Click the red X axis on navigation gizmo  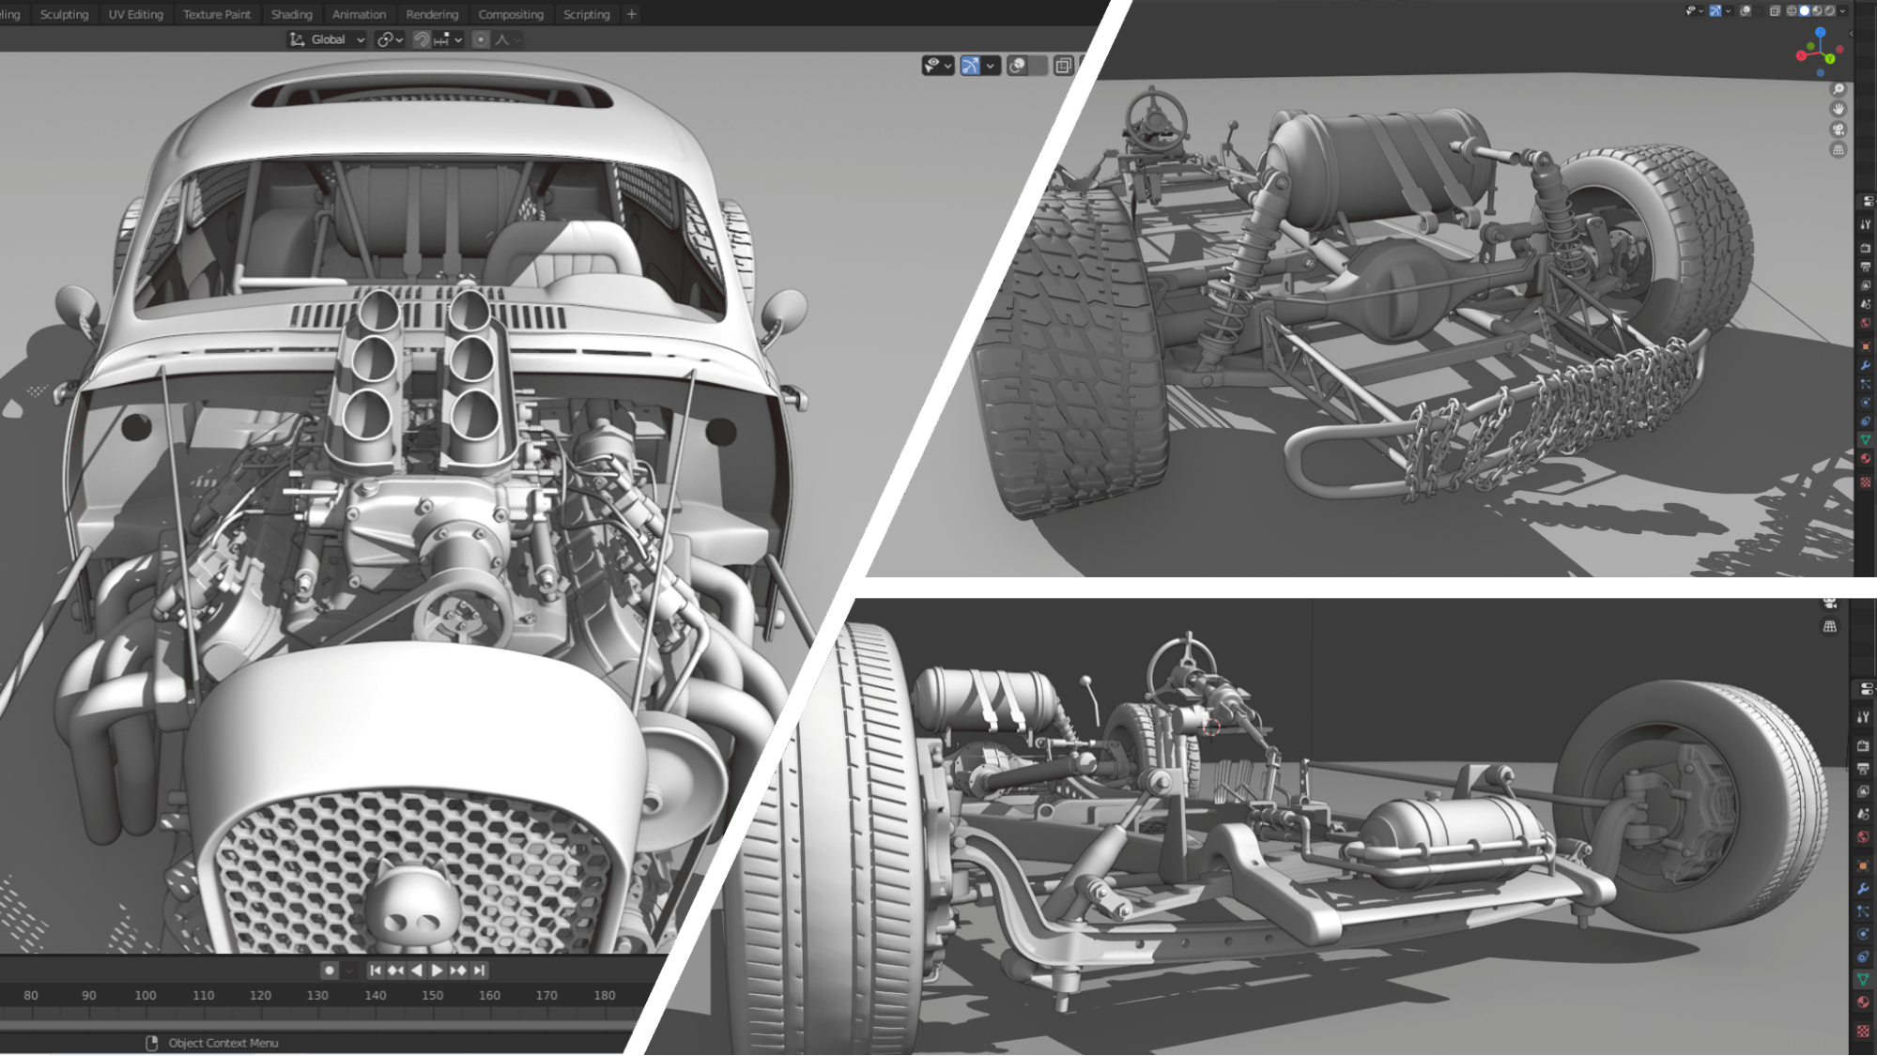[x=1801, y=55]
